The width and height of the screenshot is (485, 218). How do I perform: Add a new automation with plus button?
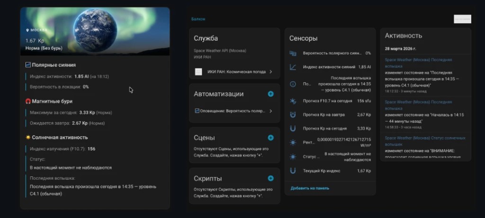click(x=270, y=94)
